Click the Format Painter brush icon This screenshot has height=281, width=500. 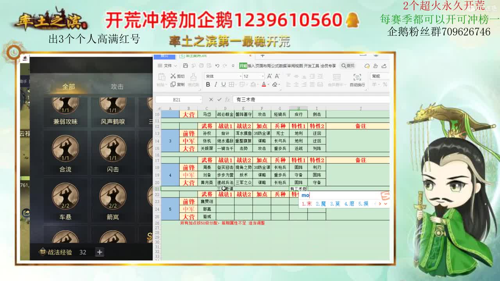[x=193, y=77]
